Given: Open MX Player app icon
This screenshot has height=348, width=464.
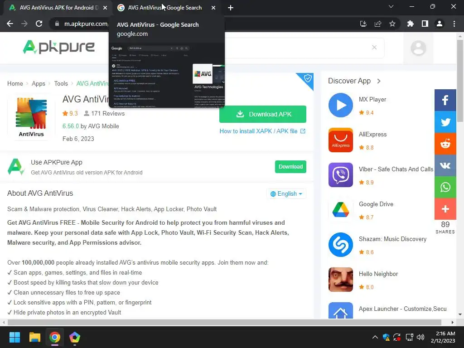Looking at the screenshot, I should point(341,105).
